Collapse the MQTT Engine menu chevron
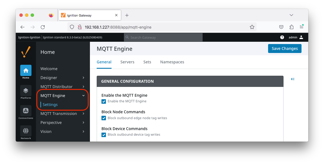324x164 pixels. (83, 96)
